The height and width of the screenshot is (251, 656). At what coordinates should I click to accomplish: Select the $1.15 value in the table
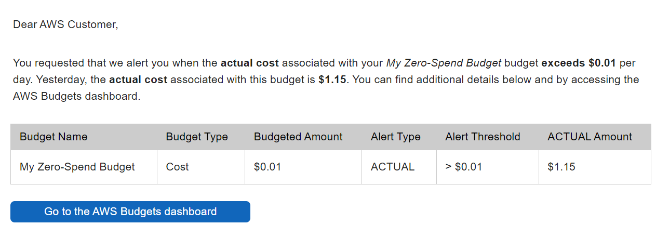pyautogui.click(x=561, y=167)
